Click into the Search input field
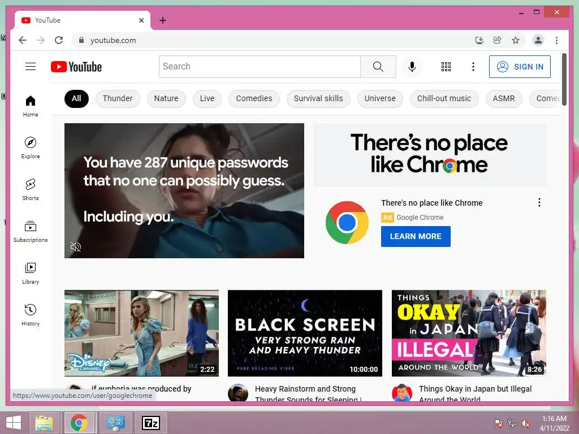Viewport: 579px width, 434px height. coord(260,67)
